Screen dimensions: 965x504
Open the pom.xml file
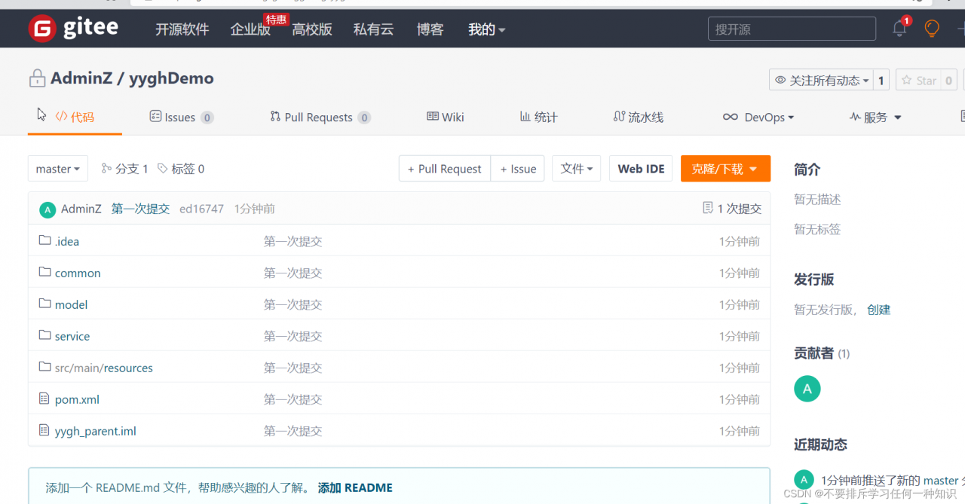[x=77, y=399]
